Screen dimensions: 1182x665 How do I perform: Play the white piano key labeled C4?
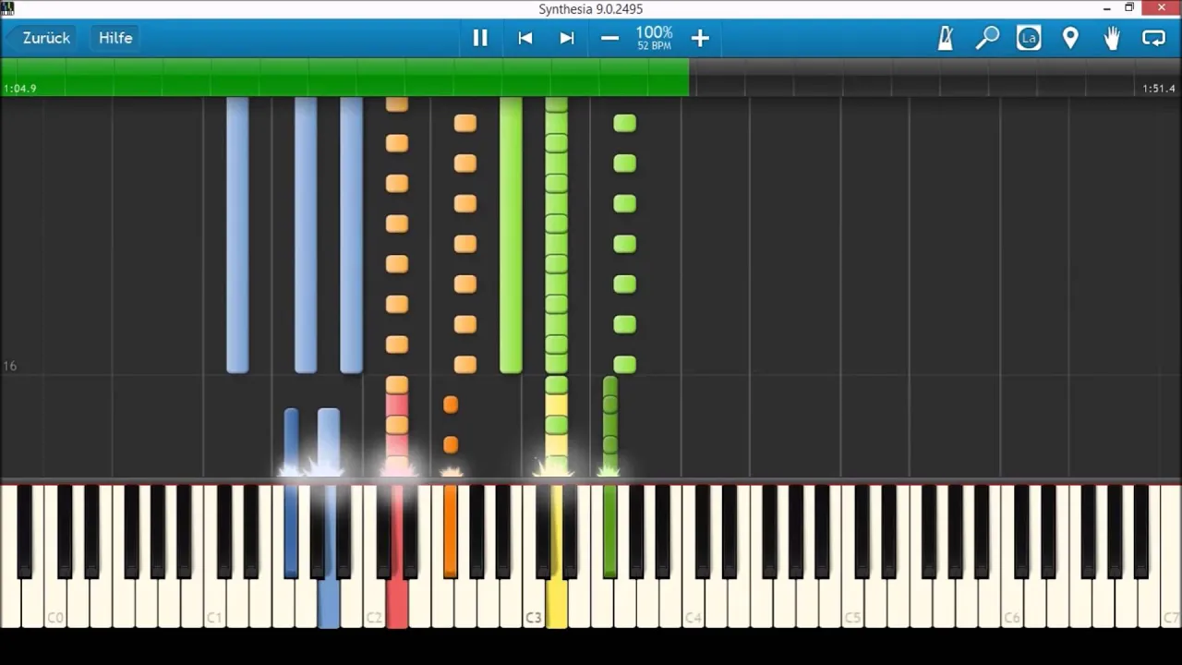point(694,605)
